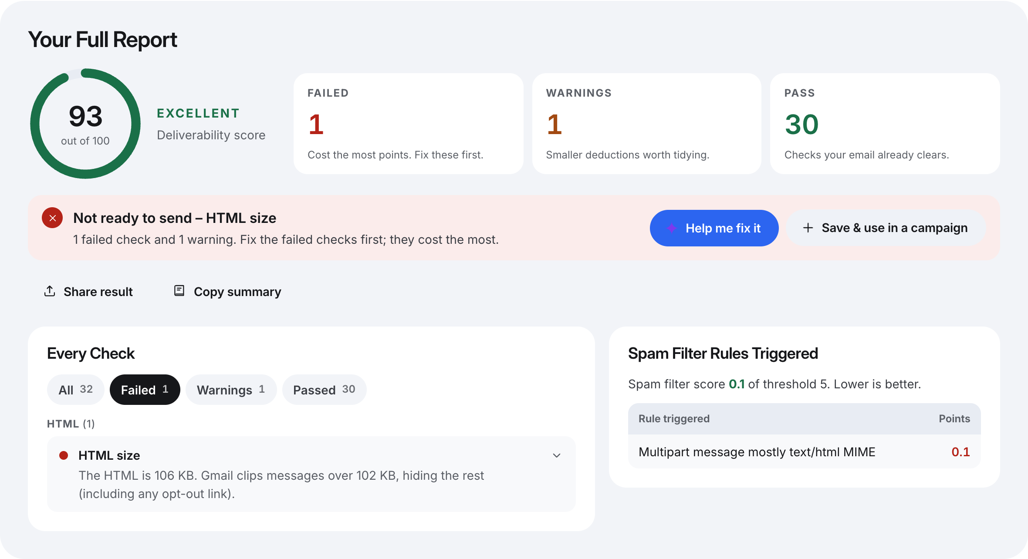
Task: Open the FAILED summary card
Action: [x=408, y=124]
